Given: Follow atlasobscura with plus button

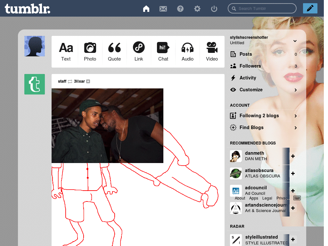Looking at the screenshot, I should pyautogui.click(x=293, y=173).
